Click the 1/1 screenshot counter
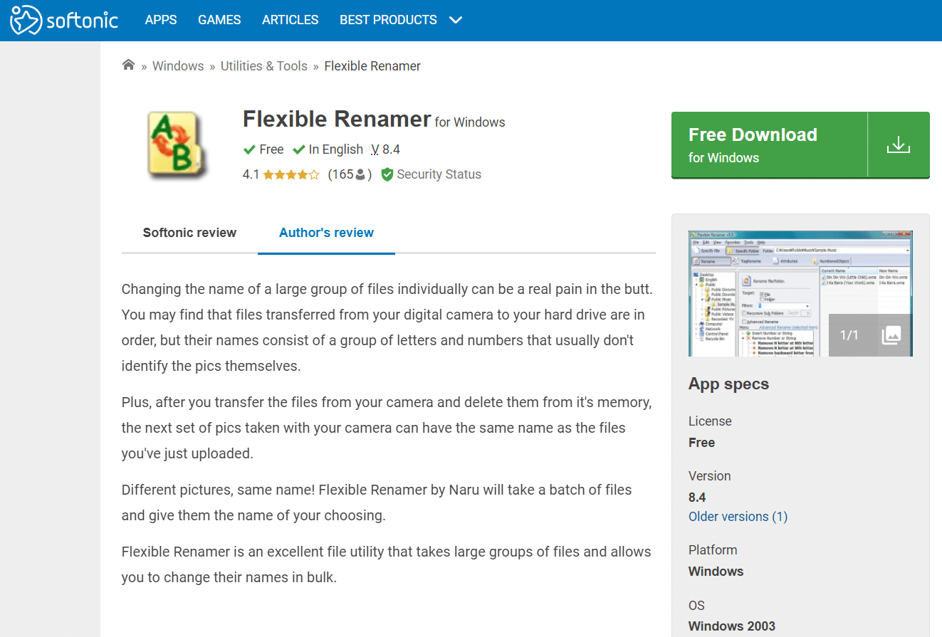Viewport: 942px width, 637px height. (x=849, y=335)
